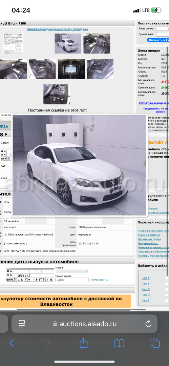The height and width of the screenshot is (366, 169).
Task: Open 'Продавалась ли эта… ранее?' link
Action: pos(156,110)
